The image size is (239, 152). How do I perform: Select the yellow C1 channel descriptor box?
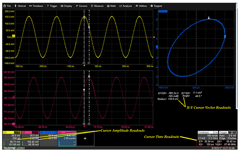pyautogui.click(x=12, y=139)
